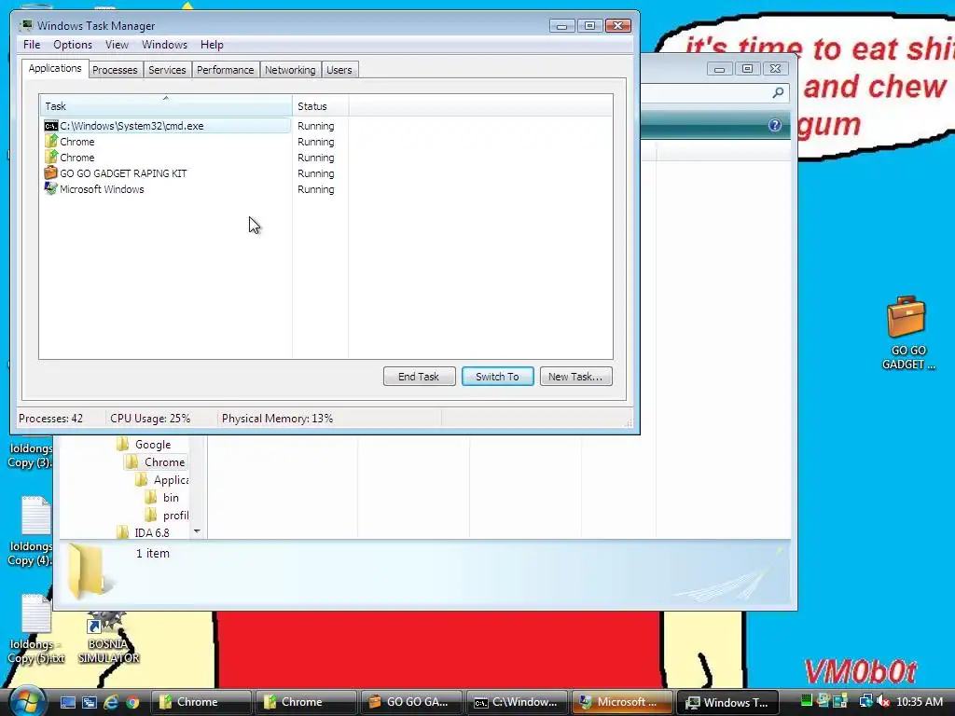Open the Windows Start orb

(28, 701)
